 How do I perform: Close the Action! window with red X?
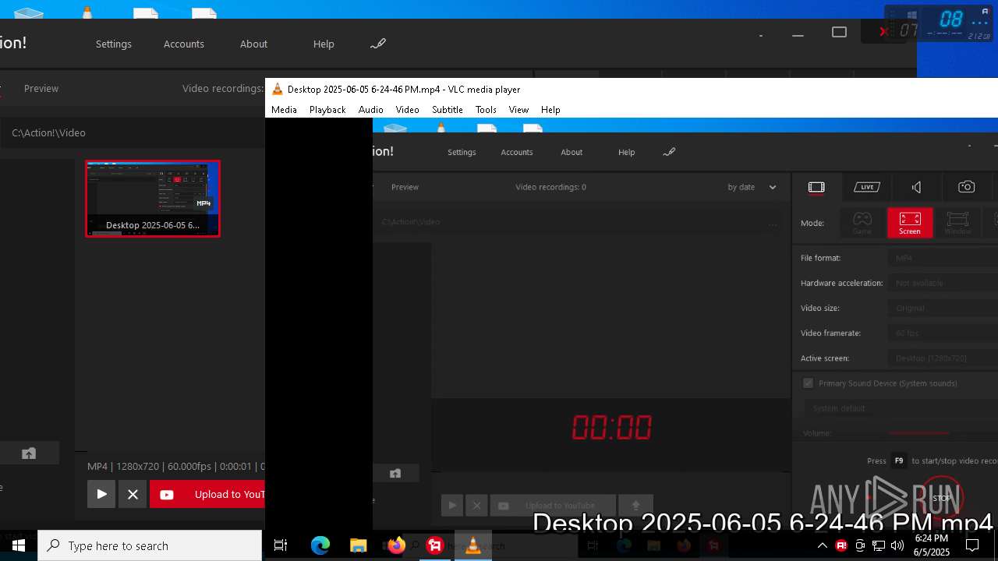[x=883, y=32]
